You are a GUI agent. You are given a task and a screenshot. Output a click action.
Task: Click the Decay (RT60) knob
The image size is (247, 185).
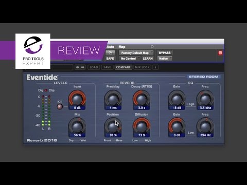click(142, 99)
